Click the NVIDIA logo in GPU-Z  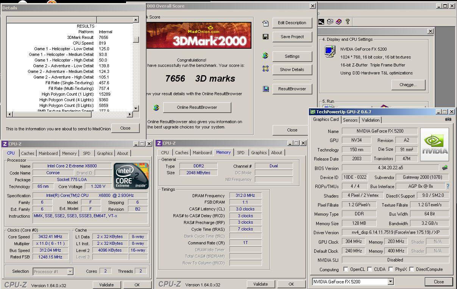(x=435, y=144)
